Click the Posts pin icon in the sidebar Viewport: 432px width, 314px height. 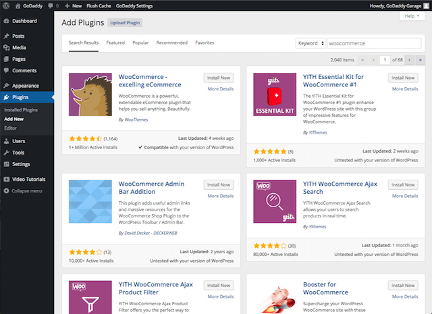[6, 36]
